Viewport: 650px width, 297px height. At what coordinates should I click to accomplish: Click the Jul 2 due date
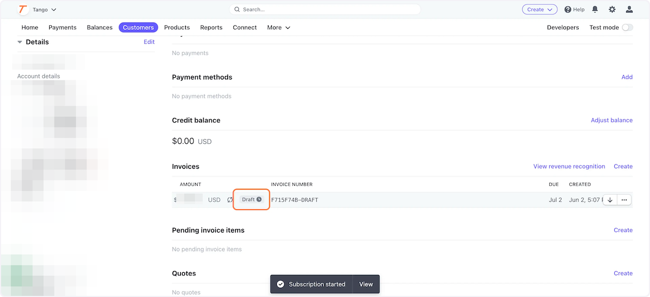click(555, 200)
